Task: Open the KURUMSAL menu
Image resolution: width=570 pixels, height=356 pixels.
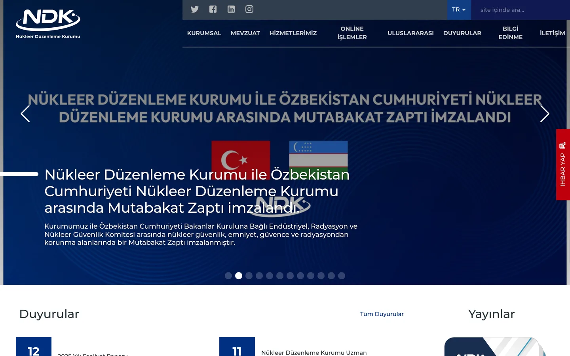Action: pos(204,33)
